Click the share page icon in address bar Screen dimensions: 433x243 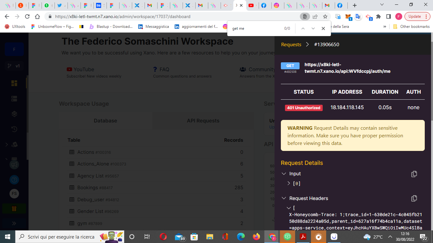[x=315, y=16]
